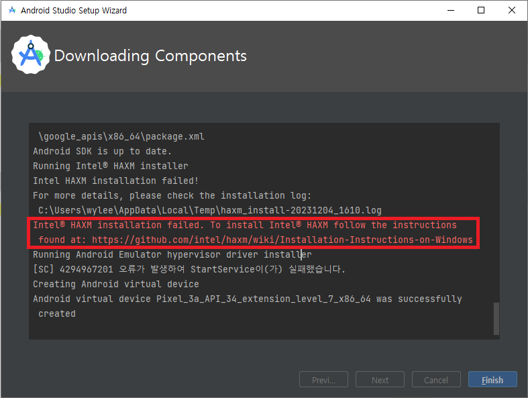Click the line 'Android SDK is up to date.'
Screen dimensions: 528x398
tap(103, 151)
